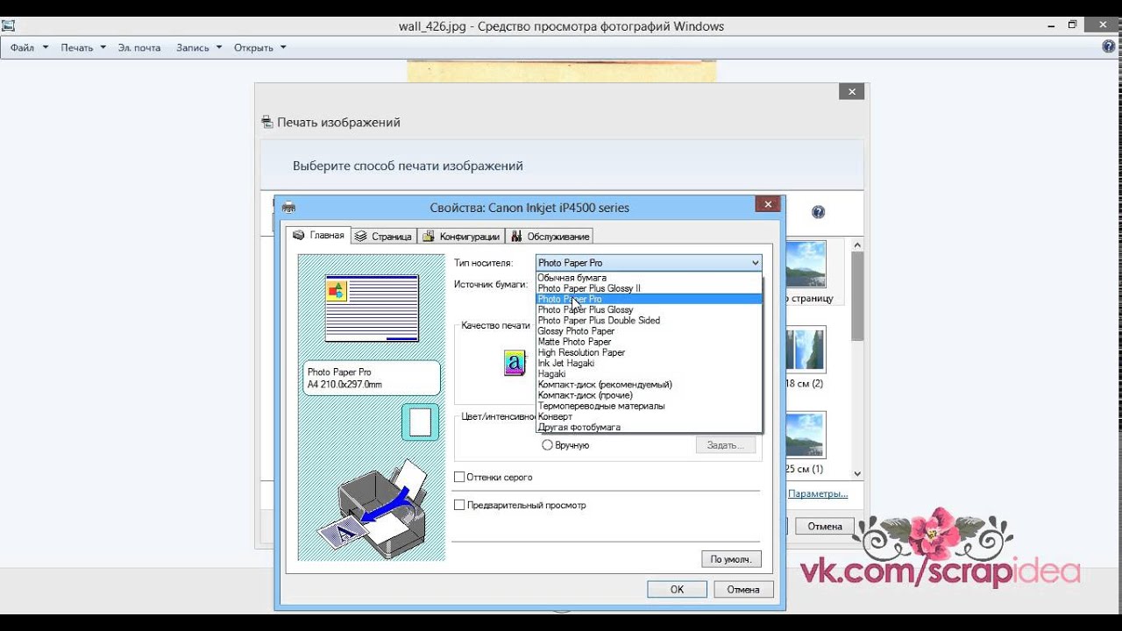Select Компакт-диск (рекомендуемый) option
Viewport: 1122px width, 631px height.
649,384
